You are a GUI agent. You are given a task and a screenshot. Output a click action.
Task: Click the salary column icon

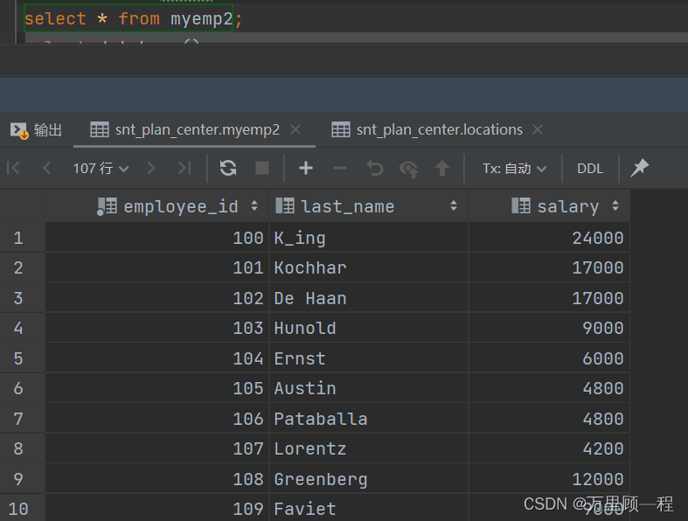(521, 205)
